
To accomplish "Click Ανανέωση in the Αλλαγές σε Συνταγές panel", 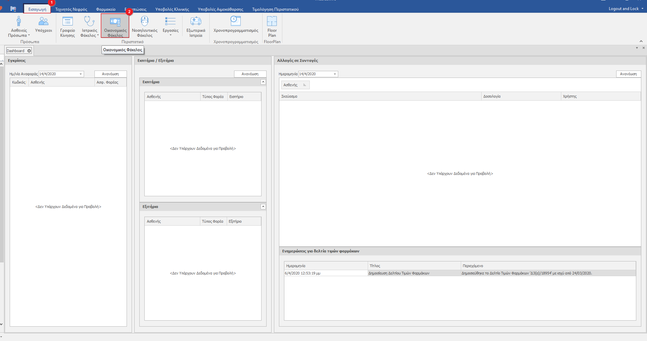I will [628, 74].
